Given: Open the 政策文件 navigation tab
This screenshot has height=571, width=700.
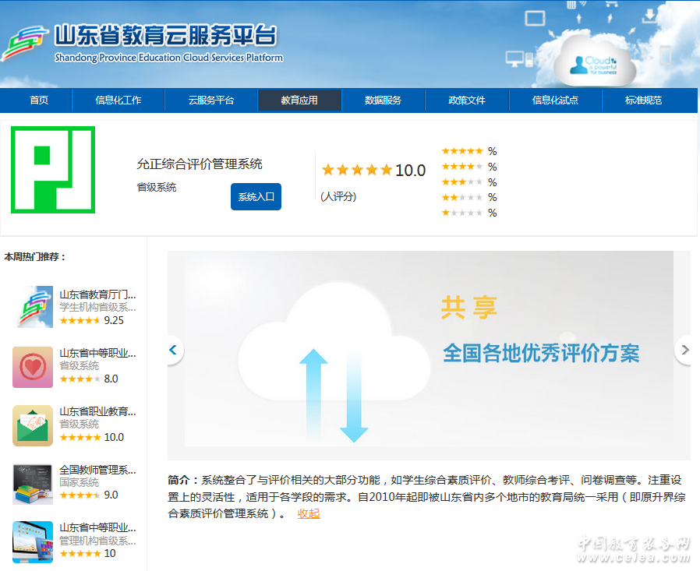Looking at the screenshot, I should click(467, 100).
